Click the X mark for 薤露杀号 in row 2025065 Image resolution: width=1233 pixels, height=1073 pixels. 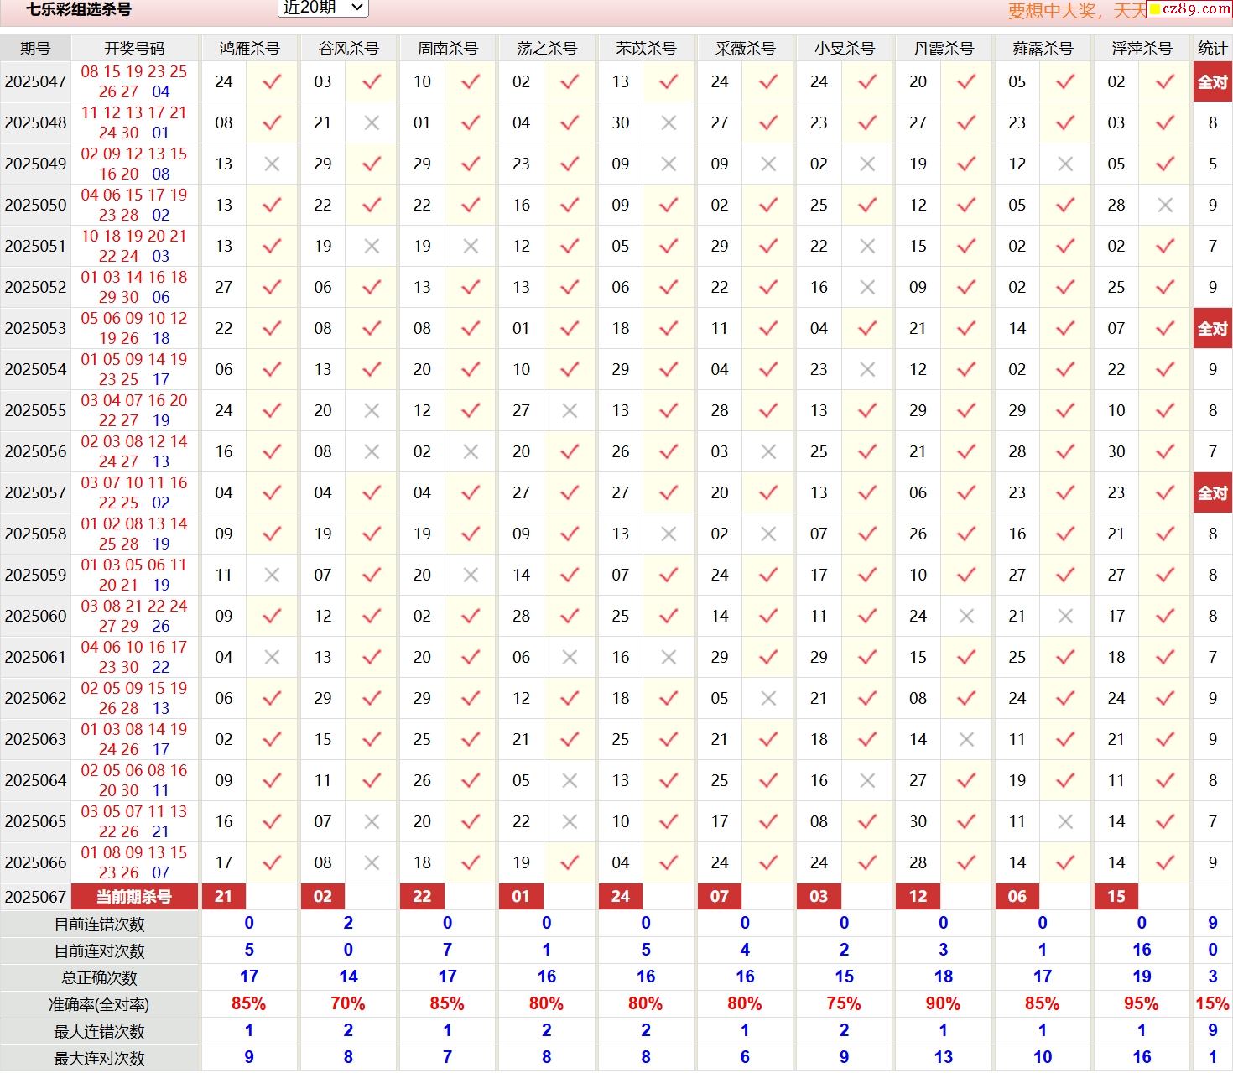(x=1065, y=822)
